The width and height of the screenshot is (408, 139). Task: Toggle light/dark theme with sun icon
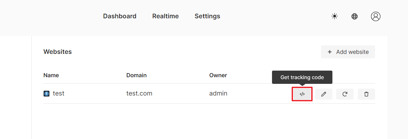pyautogui.click(x=335, y=16)
